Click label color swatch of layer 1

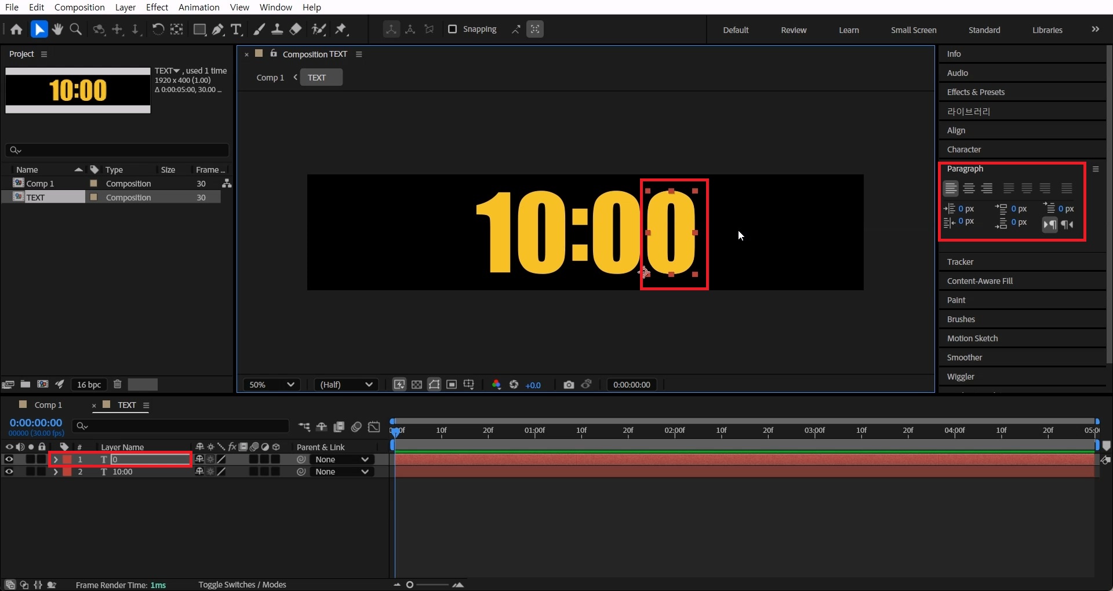(x=67, y=459)
